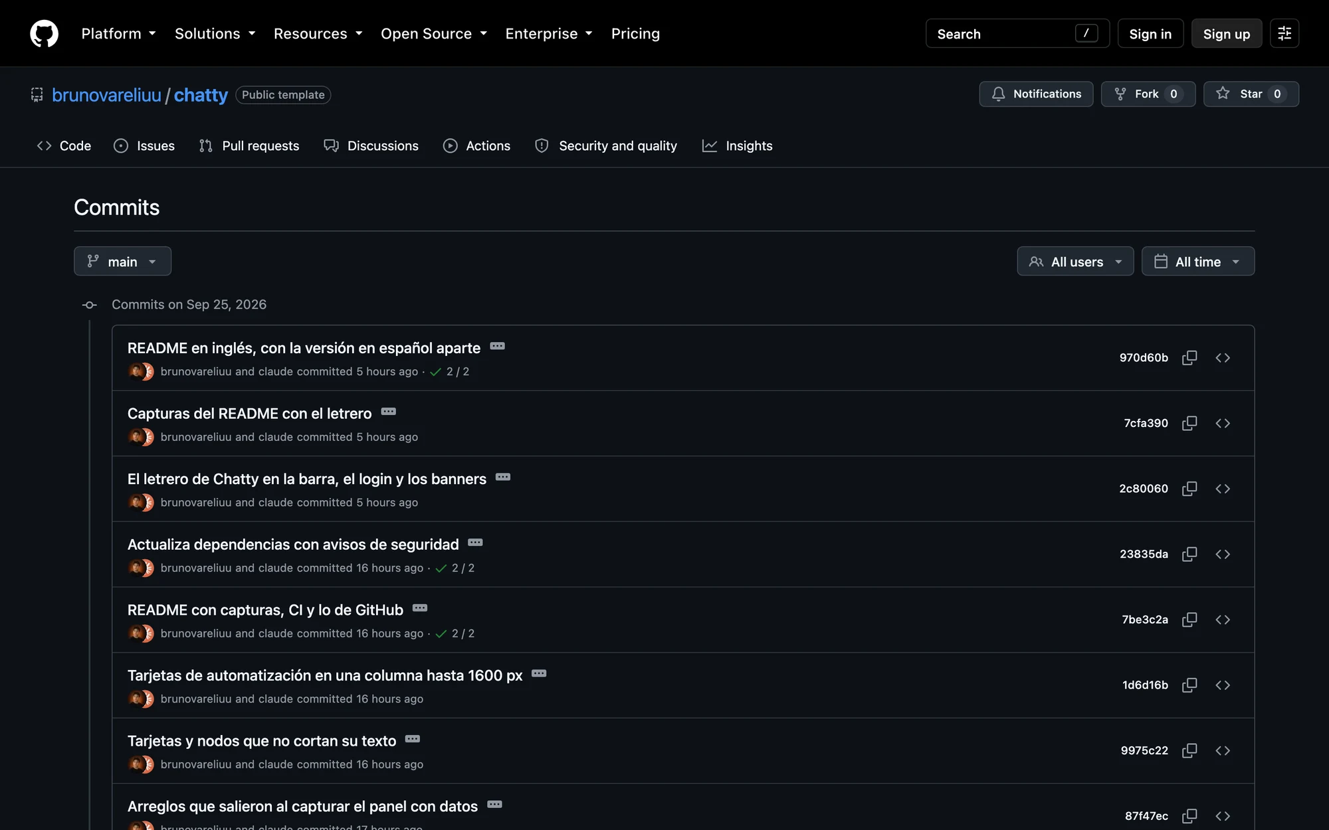Expand the Resources navigation menu

point(318,34)
